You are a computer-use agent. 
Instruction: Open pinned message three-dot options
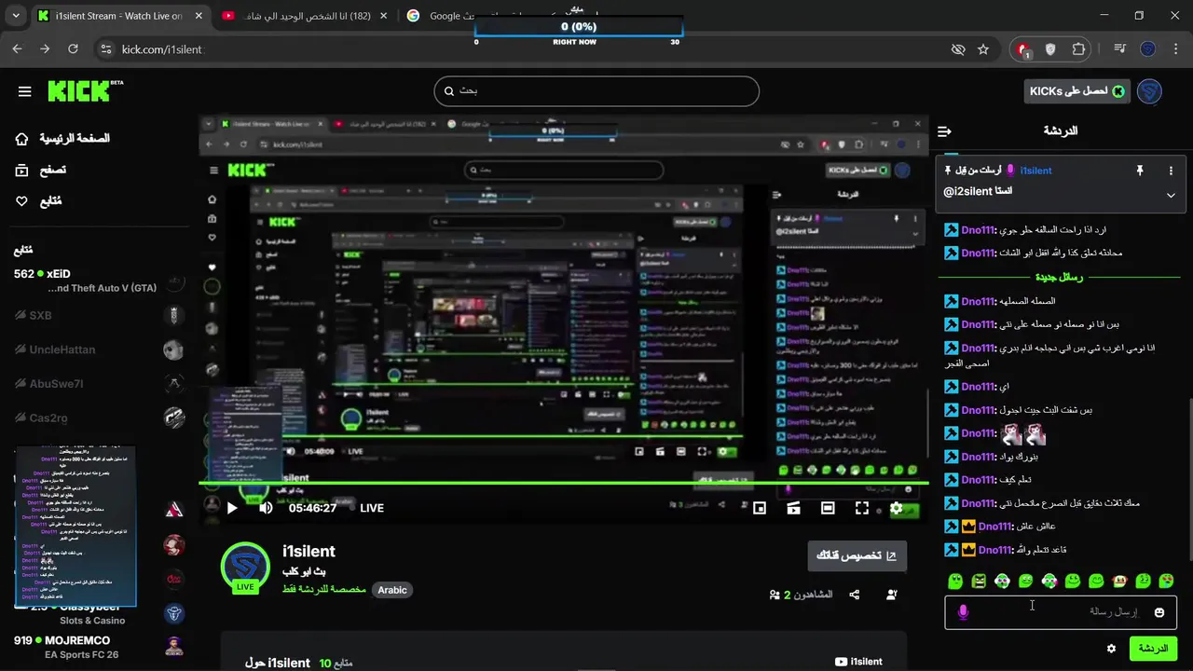[x=1171, y=171]
